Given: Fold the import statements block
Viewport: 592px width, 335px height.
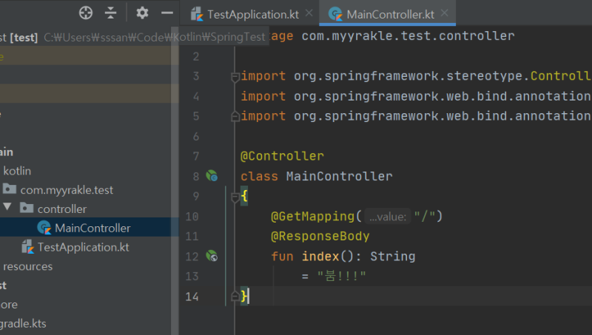Looking at the screenshot, I should [235, 76].
